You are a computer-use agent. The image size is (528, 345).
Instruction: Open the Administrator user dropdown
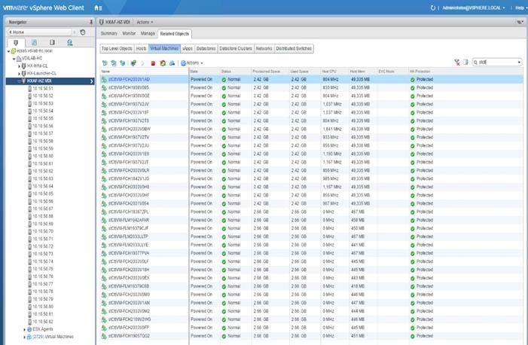click(474, 8)
